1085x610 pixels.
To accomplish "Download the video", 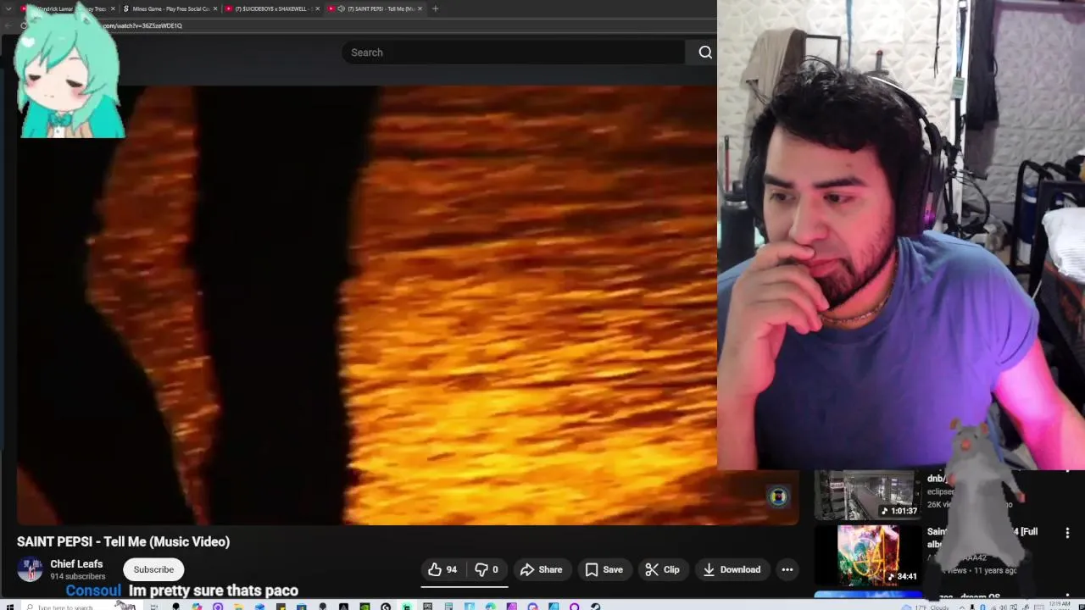I will click(x=731, y=569).
